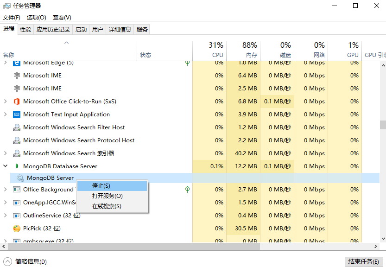Click the 2.5 MB Microsoft IME icon
This screenshot has width=386, height=273.
(x=17, y=89)
